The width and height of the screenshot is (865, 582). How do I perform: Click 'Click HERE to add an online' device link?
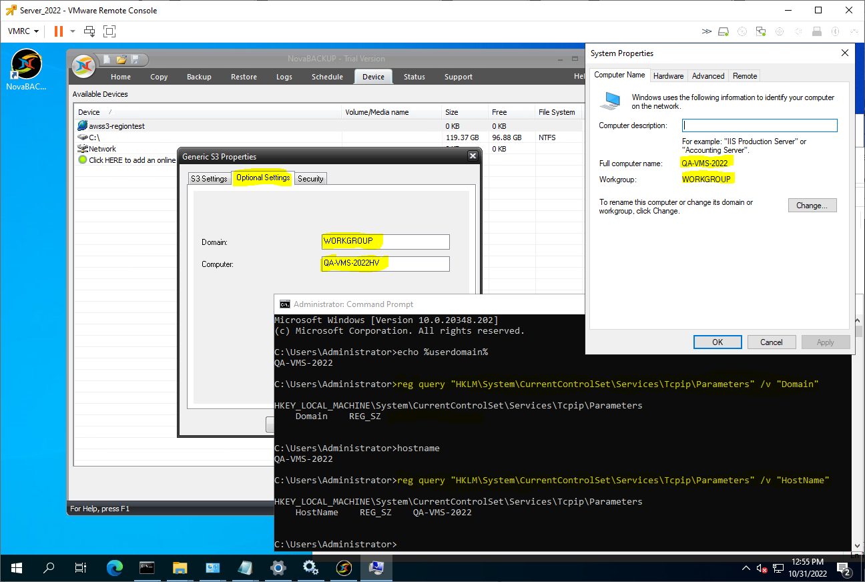point(132,160)
